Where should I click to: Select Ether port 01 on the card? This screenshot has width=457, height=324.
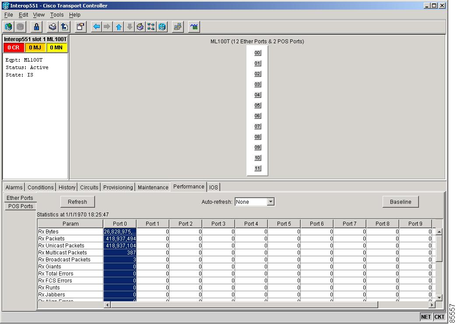(x=257, y=63)
